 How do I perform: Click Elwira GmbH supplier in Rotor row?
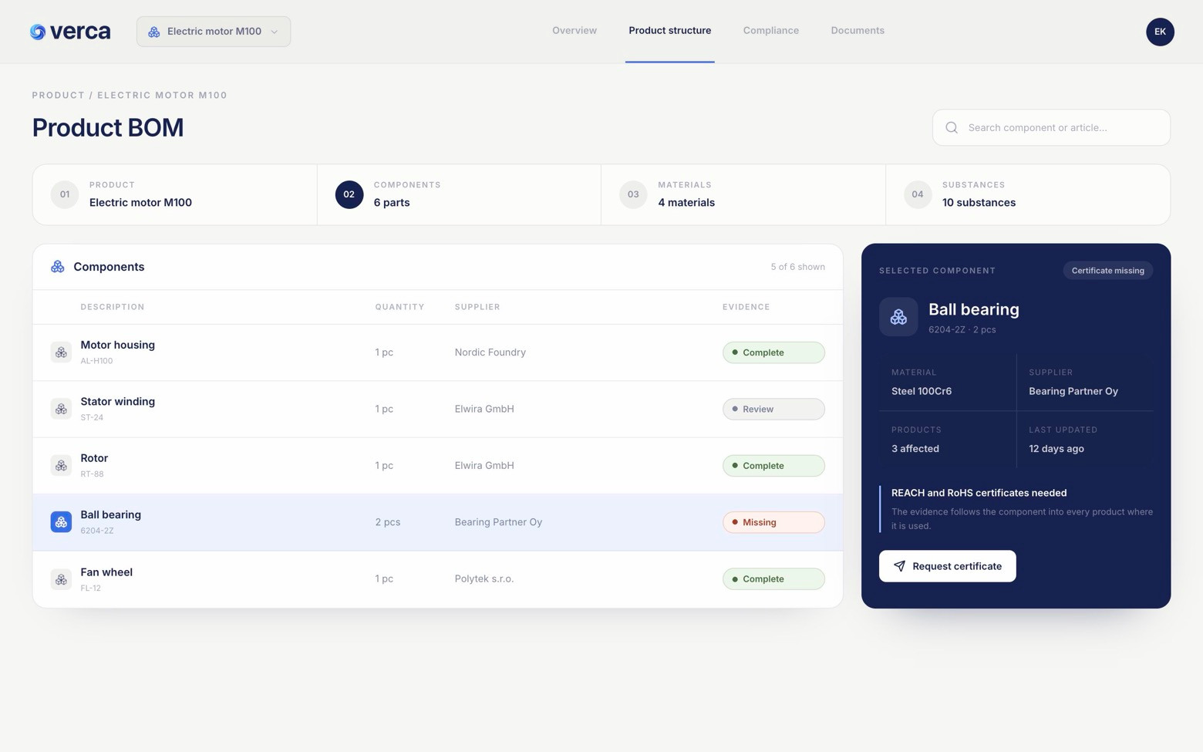point(484,466)
